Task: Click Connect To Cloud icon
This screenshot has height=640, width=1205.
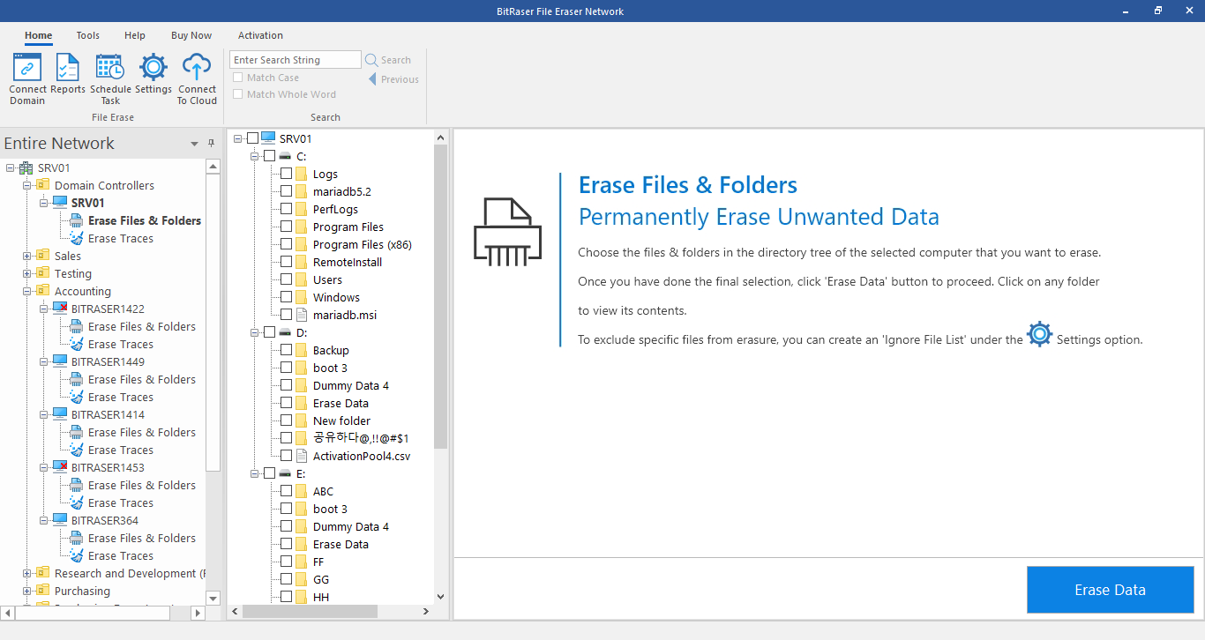Action: [197, 79]
